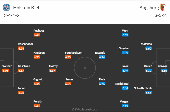This screenshot has width=170, height=112.
Task: Select goalkeeper Labrovic
Action: point(162,66)
